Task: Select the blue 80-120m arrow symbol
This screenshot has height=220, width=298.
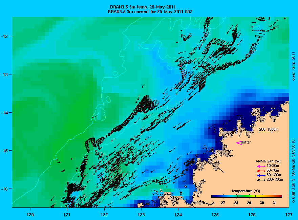Action: click(261, 175)
